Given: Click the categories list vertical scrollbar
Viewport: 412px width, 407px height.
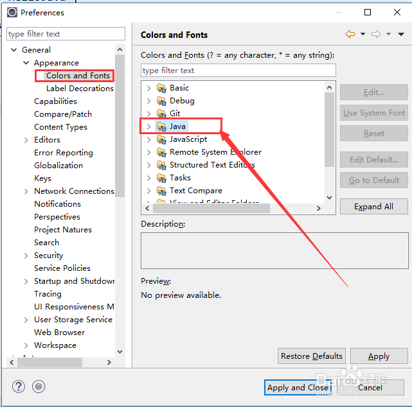Looking at the screenshot, I should 330,128.
